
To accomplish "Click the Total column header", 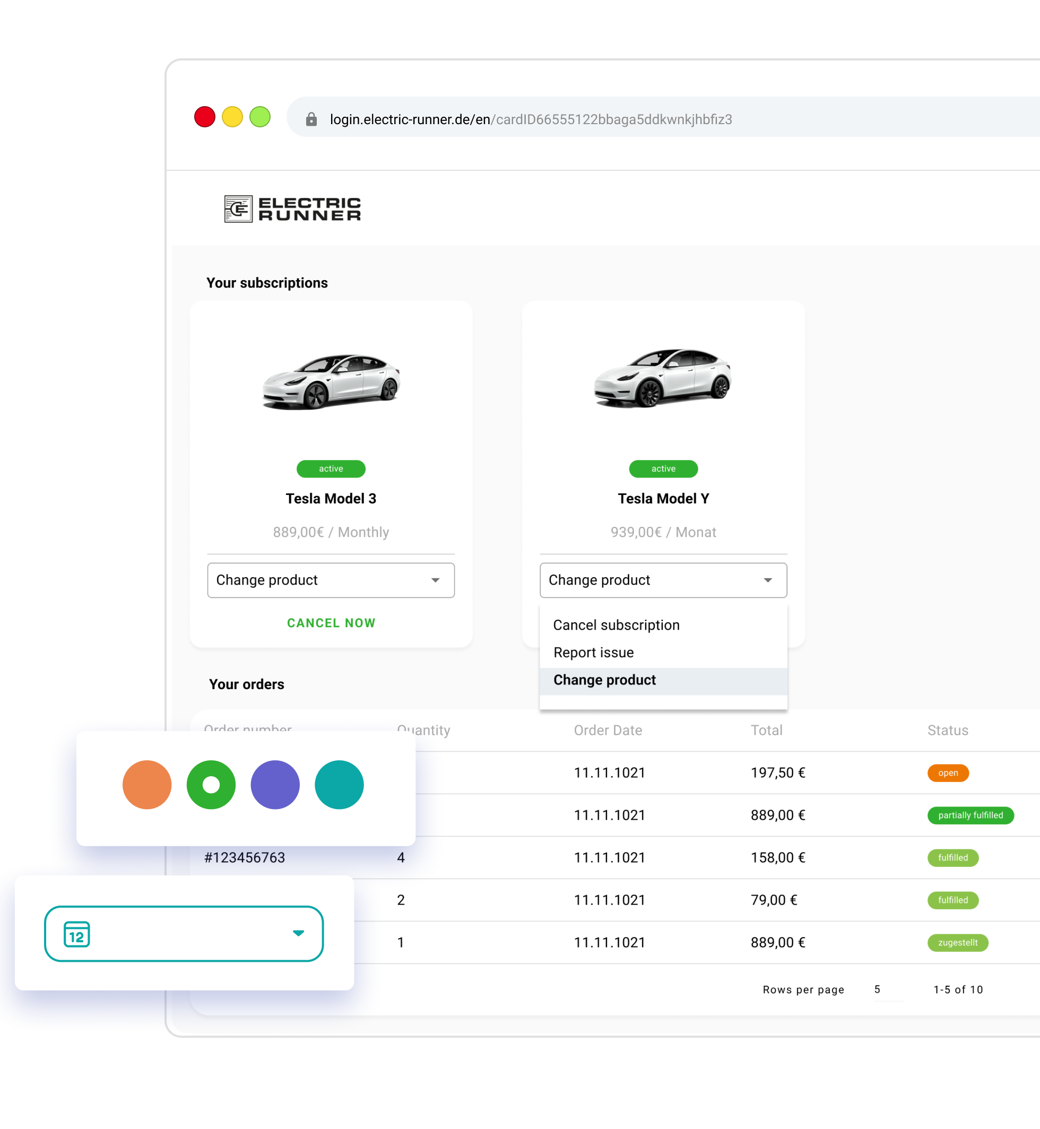I will pyautogui.click(x=767, y=731).
